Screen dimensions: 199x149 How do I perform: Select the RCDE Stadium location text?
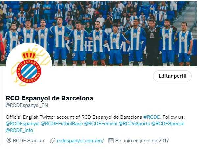click(x=29, y=141)
